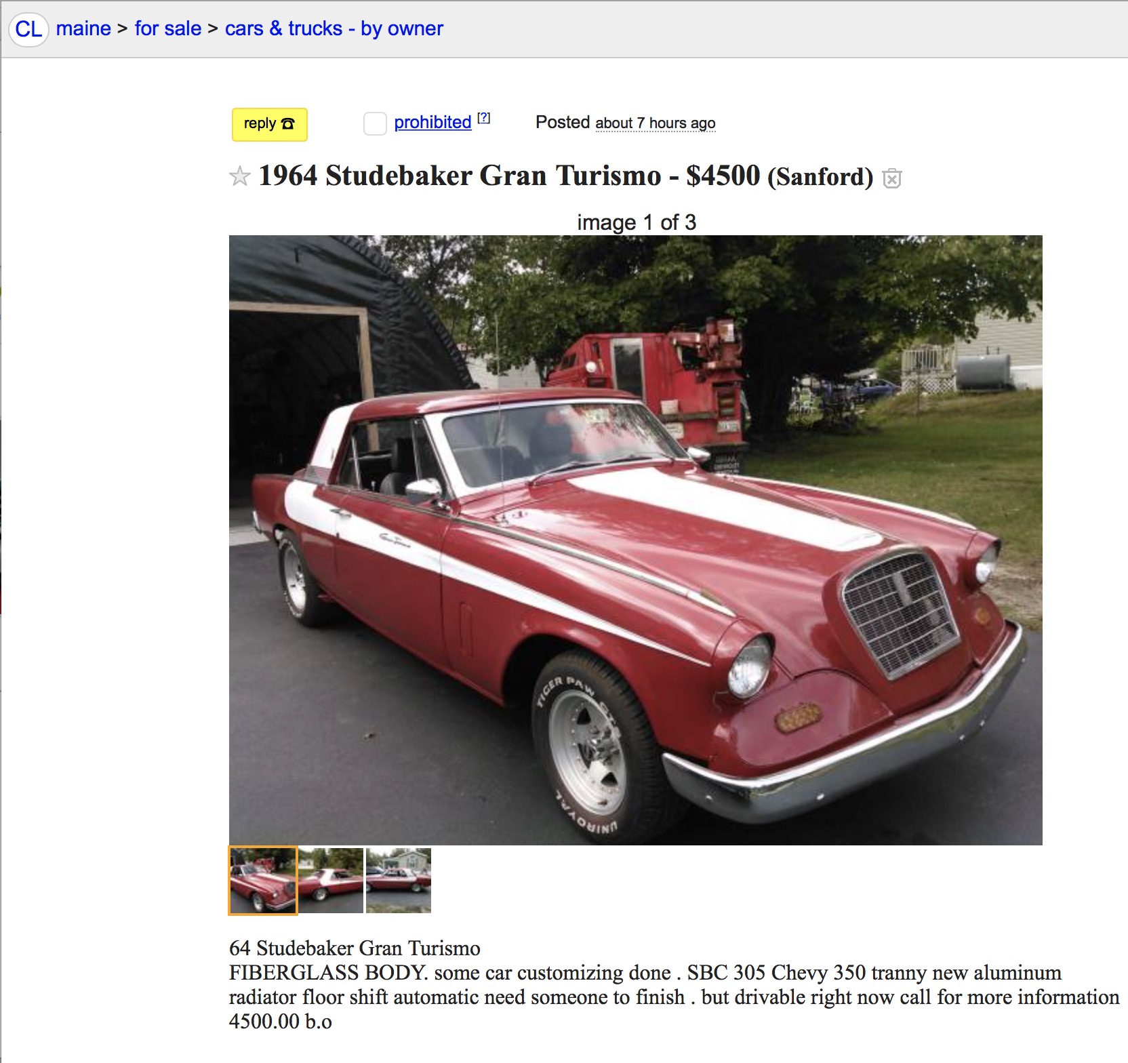The width and height of the screenshot is (1128, 1063).
Task: Click the posting description text
Action: 674,984
